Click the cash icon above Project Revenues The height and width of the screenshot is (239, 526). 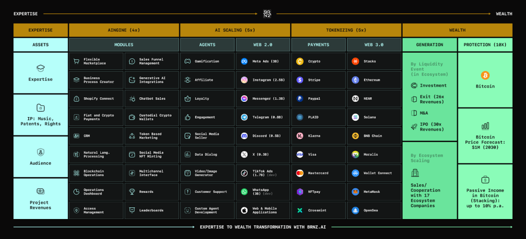pos(40,191)
